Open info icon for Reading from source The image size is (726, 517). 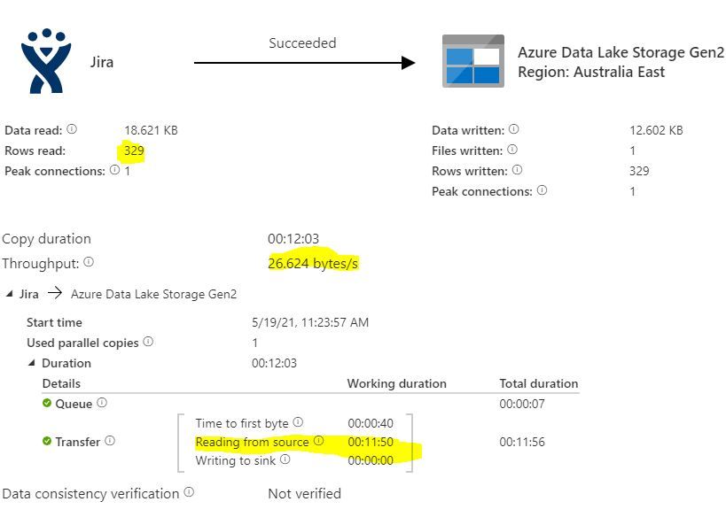[318, 441]
